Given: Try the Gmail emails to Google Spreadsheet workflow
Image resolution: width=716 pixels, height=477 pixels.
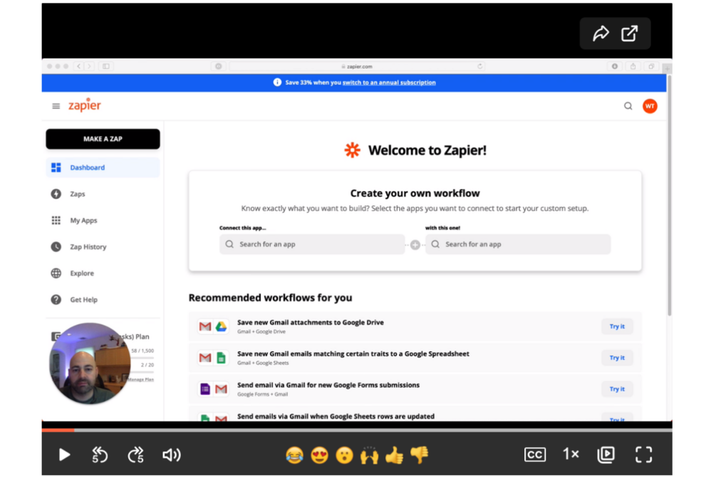Looking at the screenshot, I should [617, 357].
